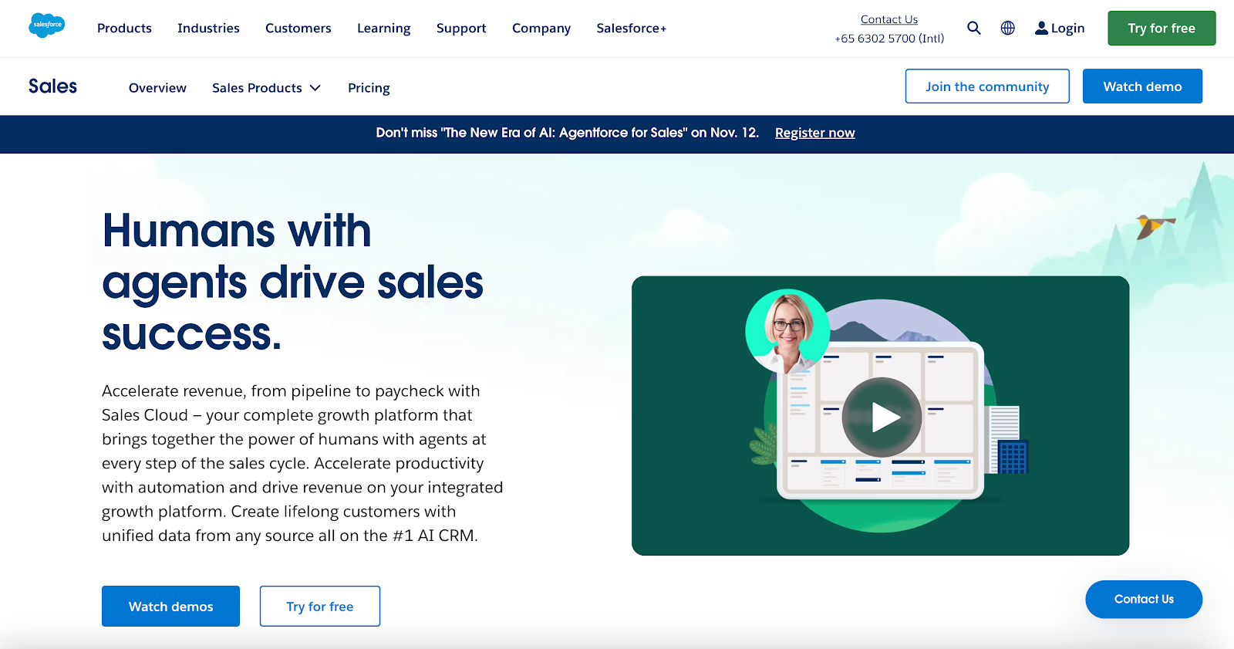Click the outlined Try for free button

[320, 607]
